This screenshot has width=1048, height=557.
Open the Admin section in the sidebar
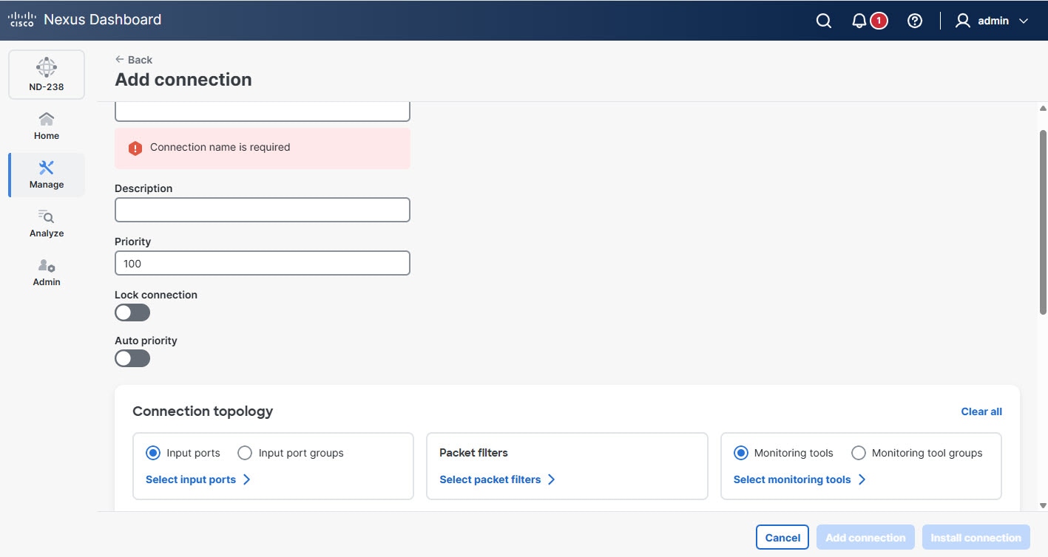(46, 271)
